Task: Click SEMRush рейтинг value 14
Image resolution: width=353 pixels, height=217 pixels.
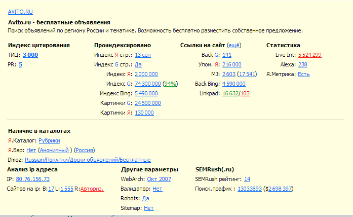Action: tap(247, 179)
